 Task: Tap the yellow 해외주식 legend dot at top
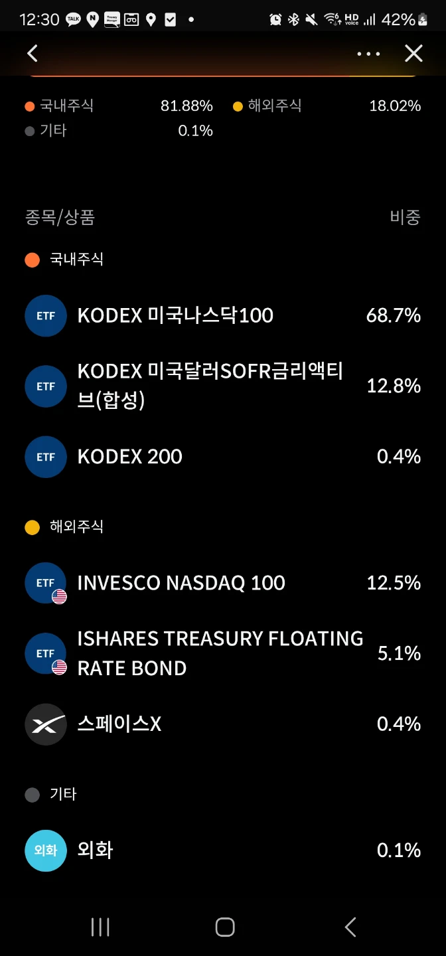[238, 106]
